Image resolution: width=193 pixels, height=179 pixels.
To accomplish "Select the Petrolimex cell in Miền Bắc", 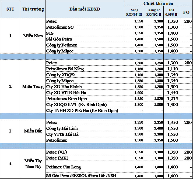I will (x=85, y=140).
